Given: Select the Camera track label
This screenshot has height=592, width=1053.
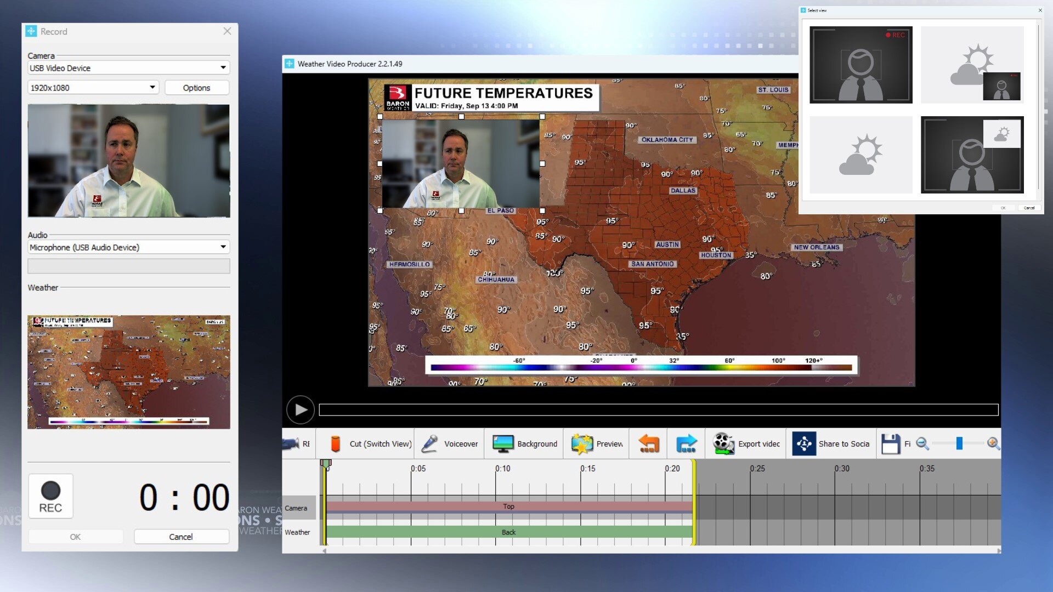Looking at the screenshot, I should (299, 508).
